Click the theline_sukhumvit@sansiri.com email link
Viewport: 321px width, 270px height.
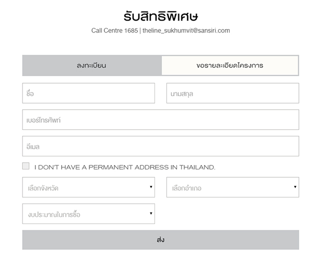point(186,31)
